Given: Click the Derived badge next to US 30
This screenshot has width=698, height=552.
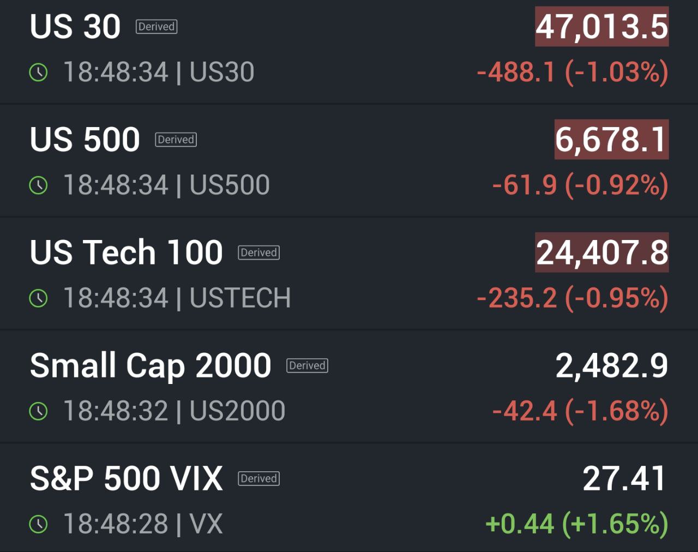Looking at the screenshot, I should point(157,26).
